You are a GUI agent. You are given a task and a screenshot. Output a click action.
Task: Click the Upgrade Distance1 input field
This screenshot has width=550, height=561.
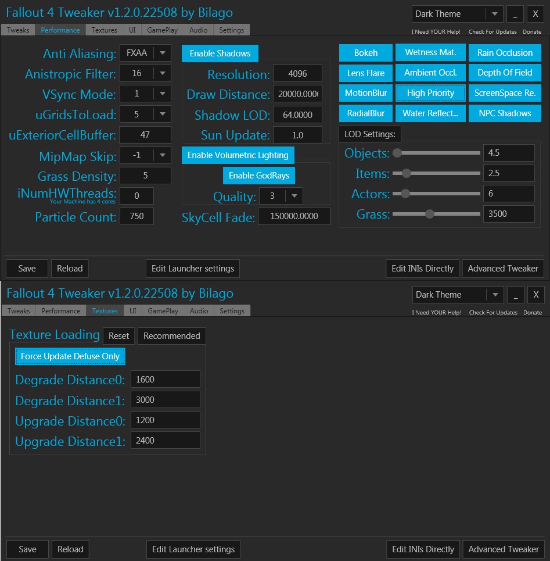(x=165, y=441)
